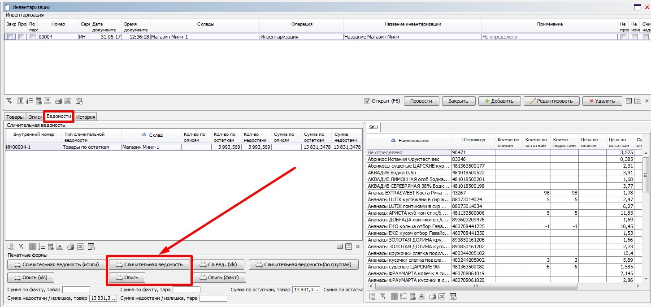651x307 pixels.
Task: Sort the SKU table by Наименование column header
Action: [x=413, y=140]
